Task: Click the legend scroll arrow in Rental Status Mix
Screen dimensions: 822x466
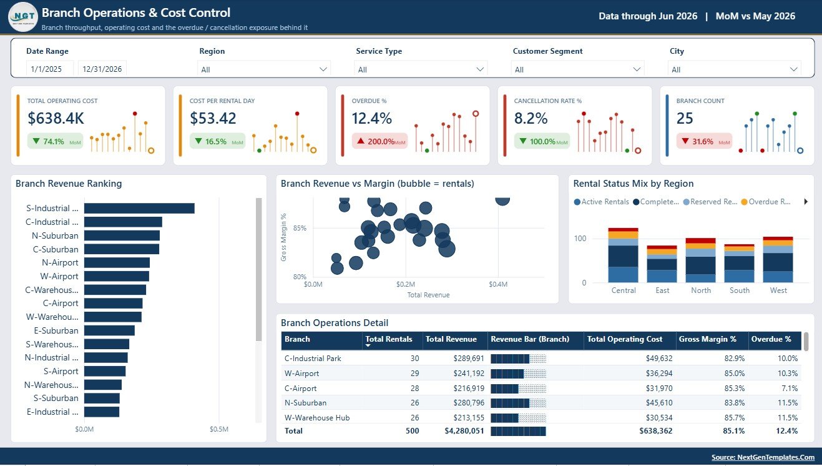Action: pos(806,202)
